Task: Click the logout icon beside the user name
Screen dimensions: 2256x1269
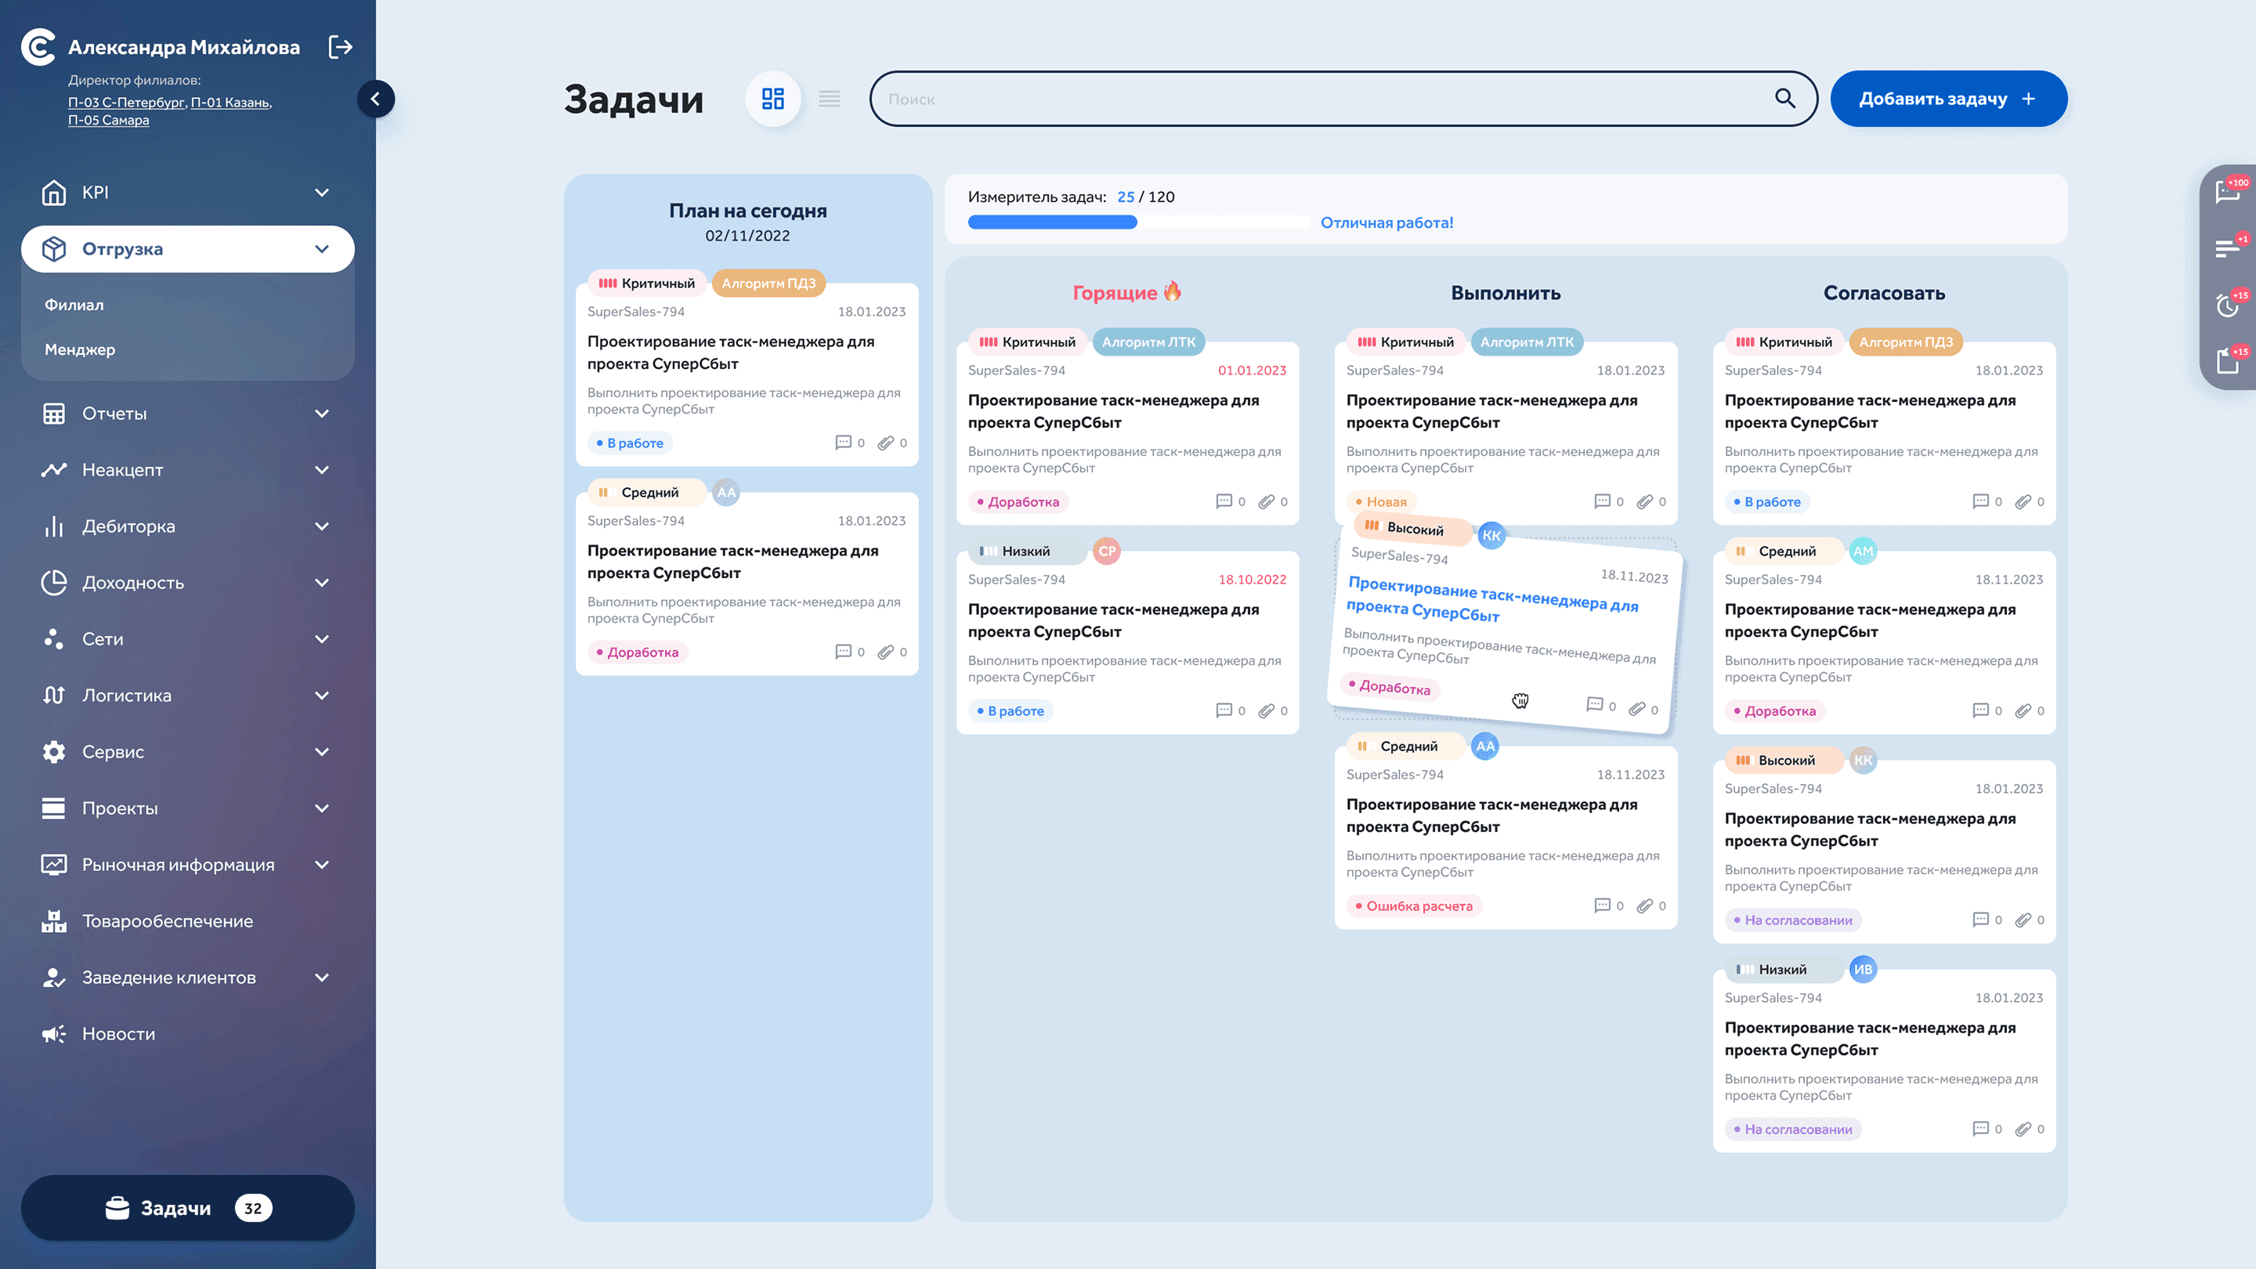Action: tap(340, 47)
